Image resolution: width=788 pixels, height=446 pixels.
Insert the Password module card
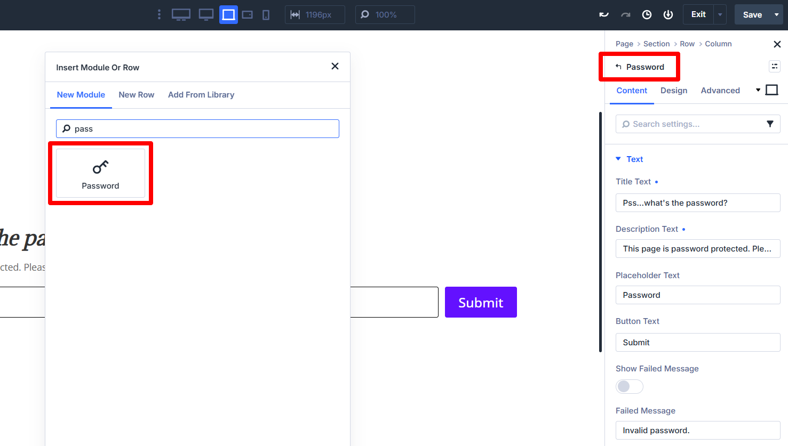pyautogui.click(x=100, y=173)
